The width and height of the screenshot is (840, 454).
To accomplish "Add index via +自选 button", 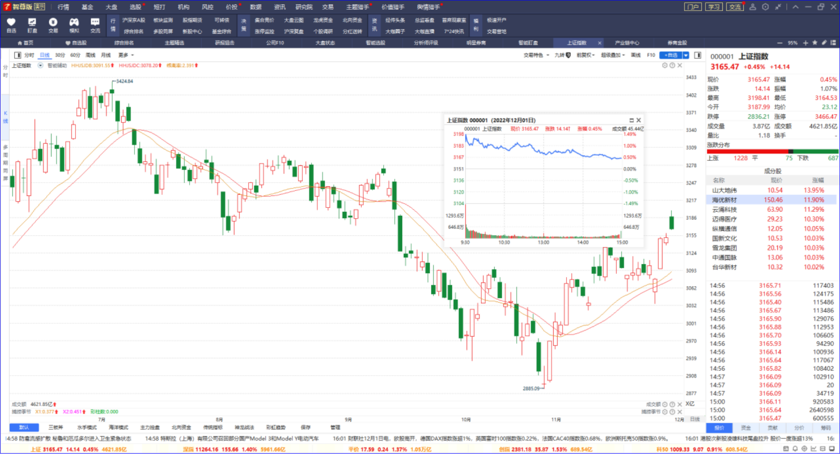I will click(670, 55).
